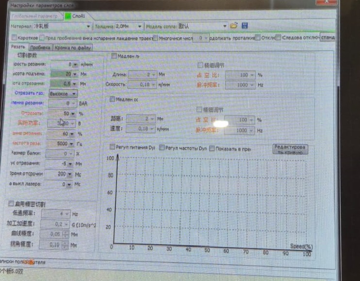Screen dimensions: 360x281
Task: Open upper 脉冲频率 dropdown showing 1000 Hz
Action: pos(252,85)
